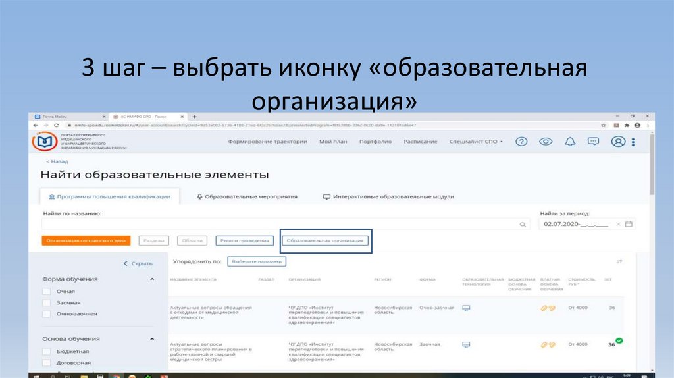The image size is (674, 378).
Task: Click the orange Организация сестринского дела button
Action: click(x=86, y=241)
